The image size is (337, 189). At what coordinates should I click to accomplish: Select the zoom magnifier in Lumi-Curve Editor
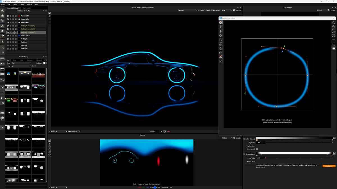click(x=334, y=22)
